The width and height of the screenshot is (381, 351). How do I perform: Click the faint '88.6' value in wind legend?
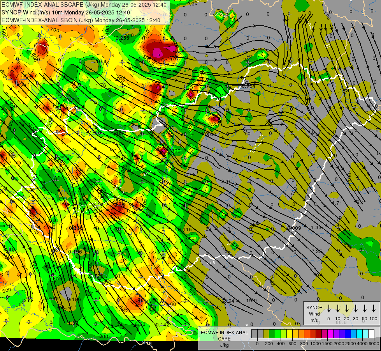(x=341, y=322)
